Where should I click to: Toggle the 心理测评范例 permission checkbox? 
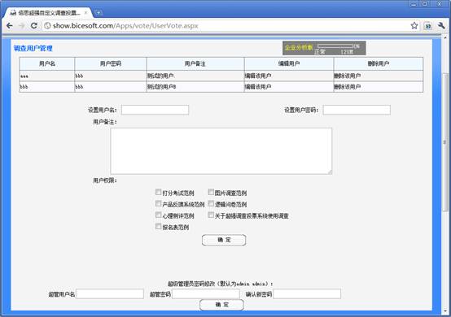click(x=158, y=215)
